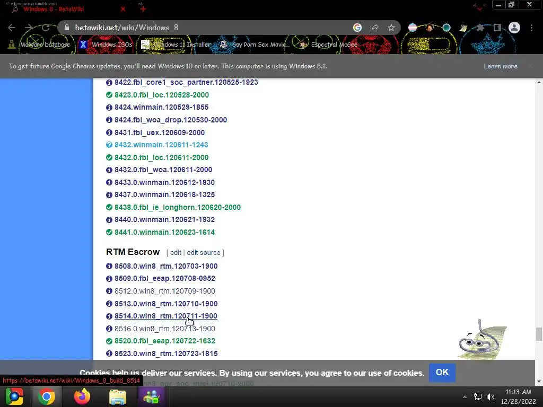Open the volume speaker tray icon
Screen dimensions: 543x407
click(x=491, y=397)
